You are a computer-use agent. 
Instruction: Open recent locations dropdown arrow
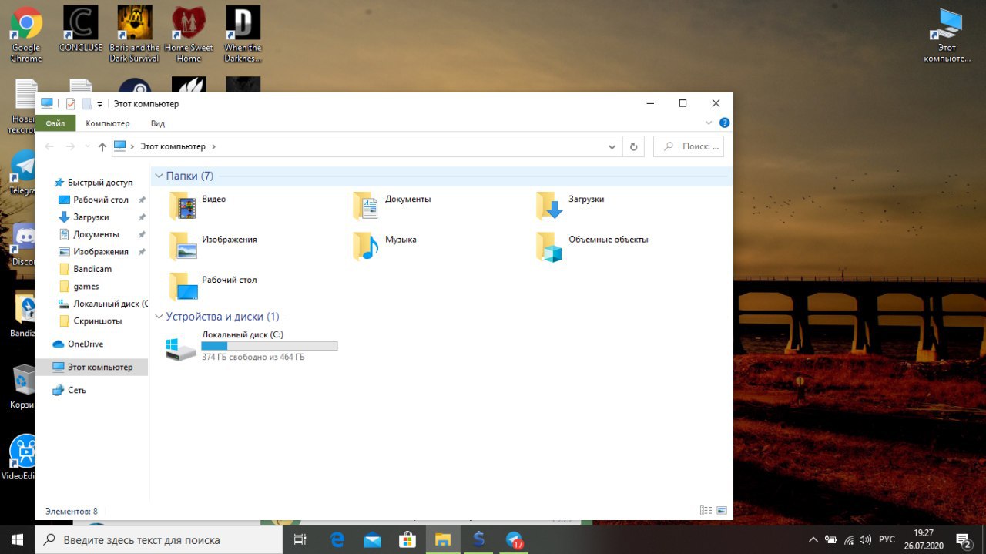coord(86,146)
